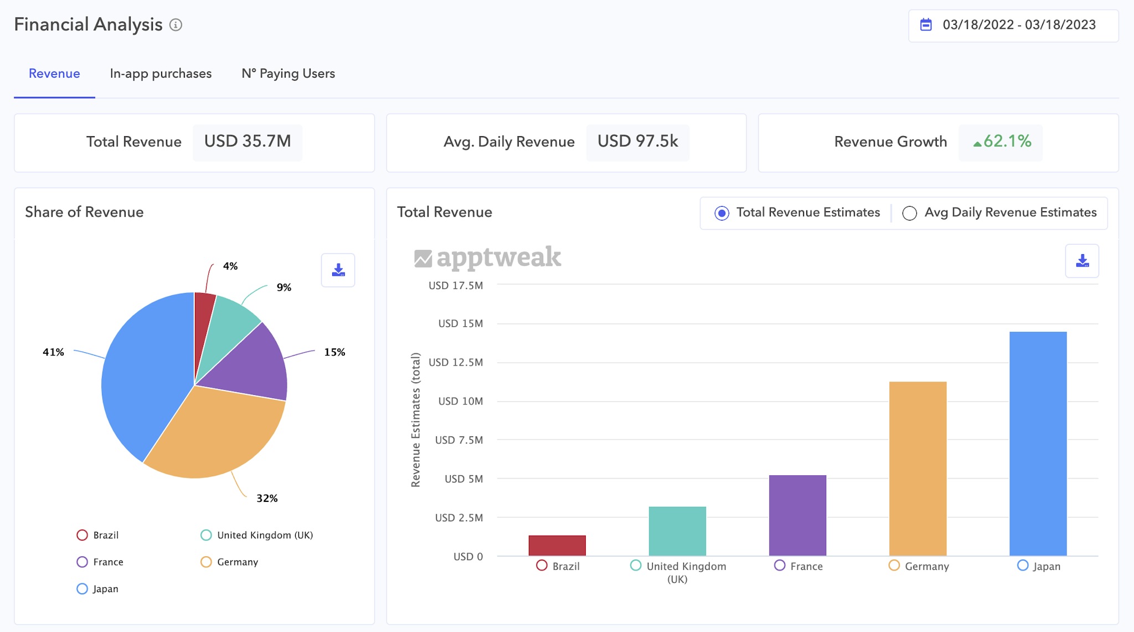The image size is (1134, 632).
Task: Select Avg Daily Revenue Estimates radio button
Action: point(909,213)
